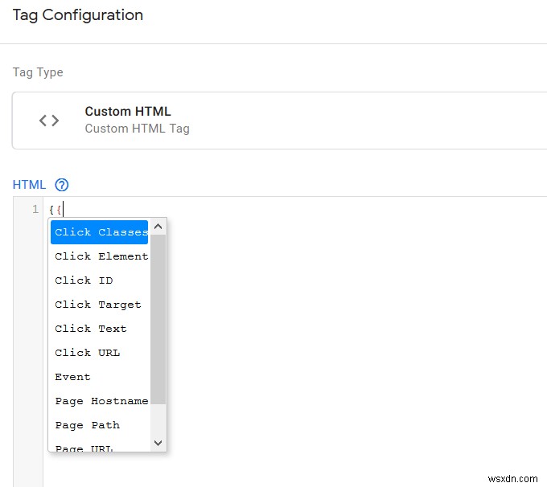Select Click Classes from the variable list
The height and width of the screenshot is (487, 547).
(100, 232)
